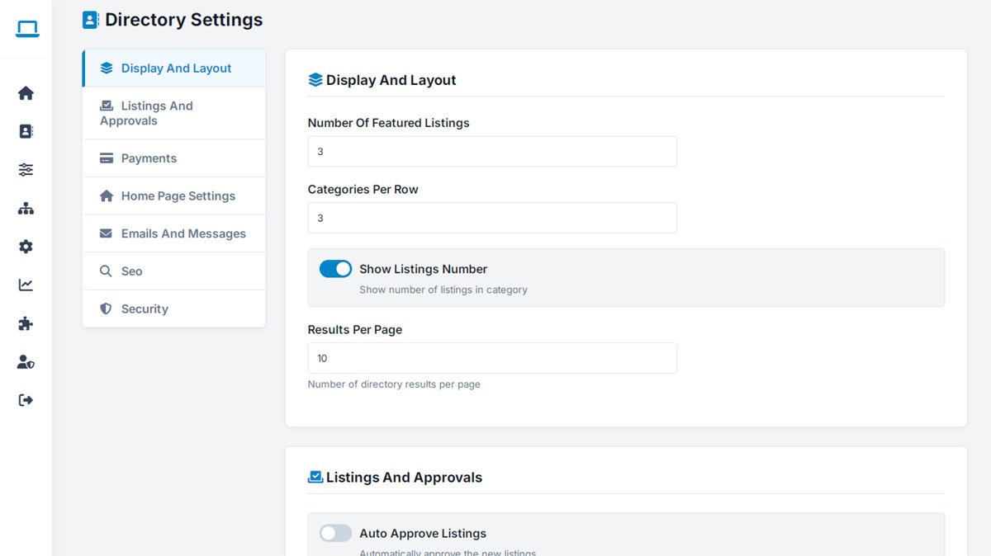Click the Listings And Approvals section heading text

pyautogui.click(x=405, y=477)
